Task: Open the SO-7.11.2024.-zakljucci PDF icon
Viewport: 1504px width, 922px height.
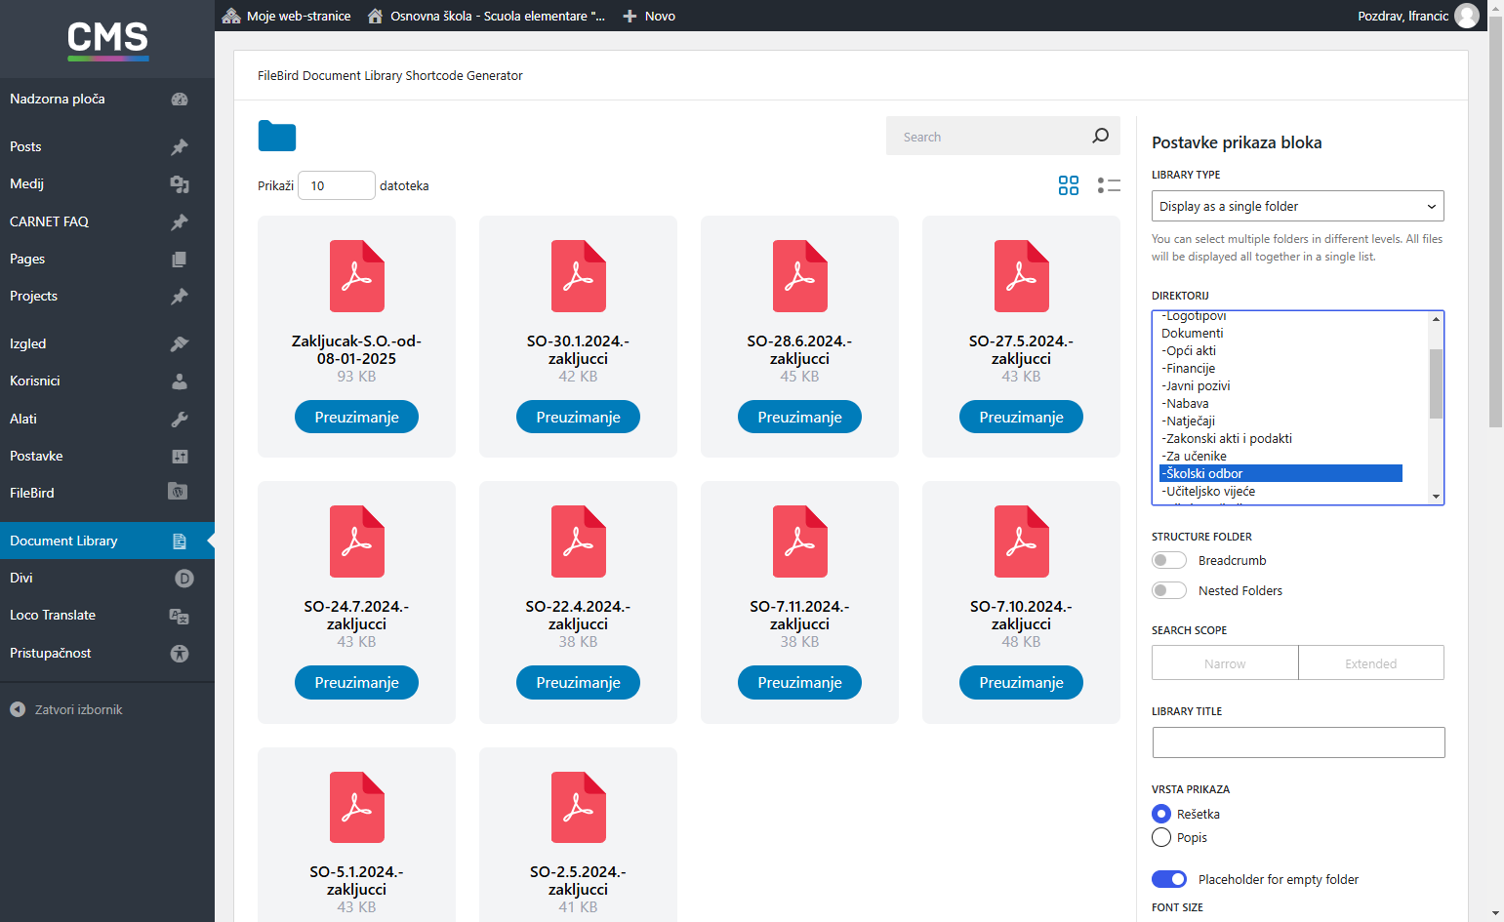Action: tap(800, 541)
